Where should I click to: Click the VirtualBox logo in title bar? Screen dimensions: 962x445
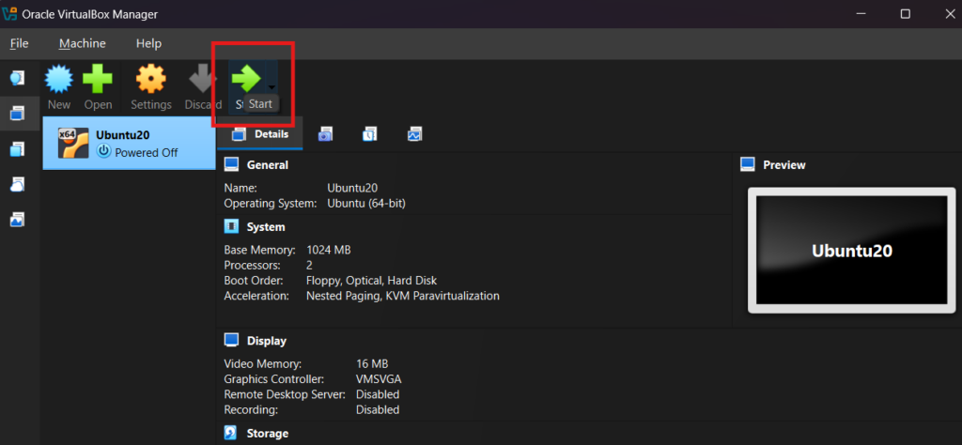pos(9,14)
